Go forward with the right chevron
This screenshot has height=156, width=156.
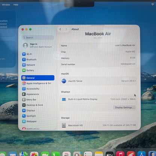tap(66, 29)
